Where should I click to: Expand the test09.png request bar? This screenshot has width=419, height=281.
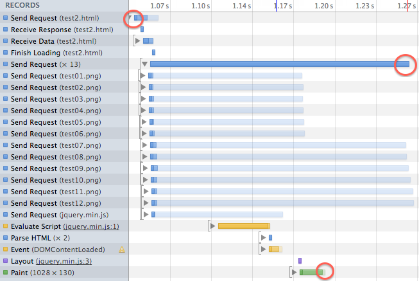pyautogui.click(x=146, y=168)
